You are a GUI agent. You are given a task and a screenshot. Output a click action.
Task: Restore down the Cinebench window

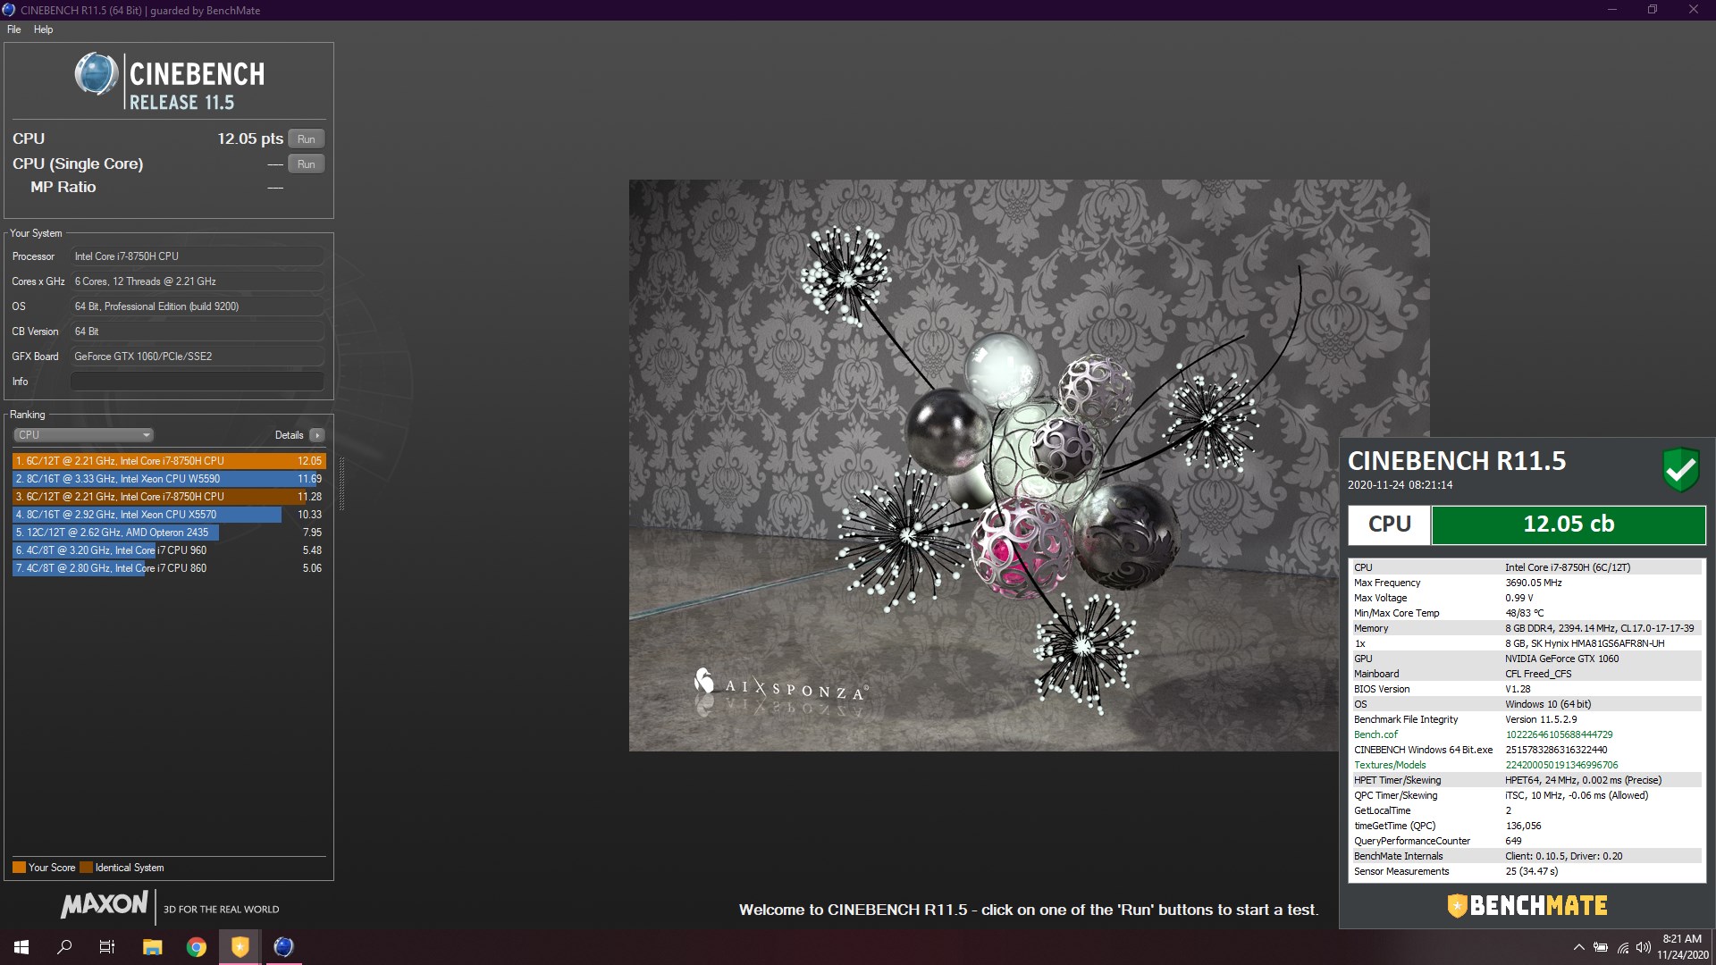[x=1653, y=10]
